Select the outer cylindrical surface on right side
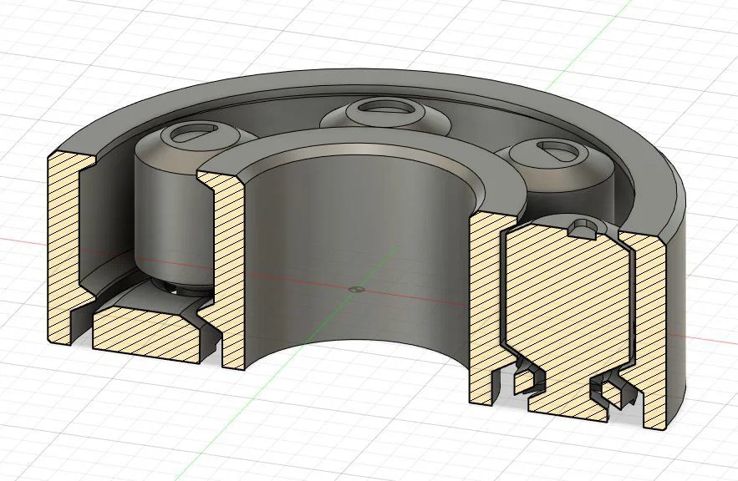738x481 pixels. click(x=676, y=311)
